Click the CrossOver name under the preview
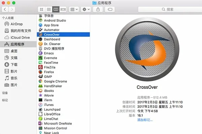202x134 pixels. click(147, 87)
